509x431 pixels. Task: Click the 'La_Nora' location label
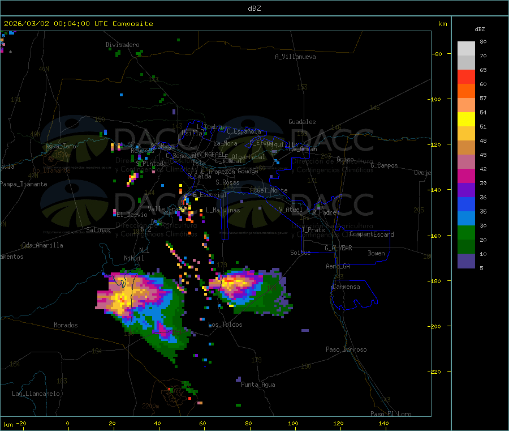pos(225,143)
